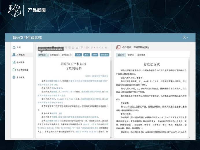
Task: Click the 文书生成 sidebar icon
Action: pos(14,55)
